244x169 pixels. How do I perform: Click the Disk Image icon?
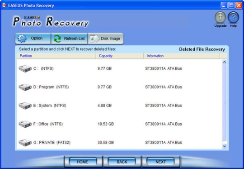tap(94, 39)
